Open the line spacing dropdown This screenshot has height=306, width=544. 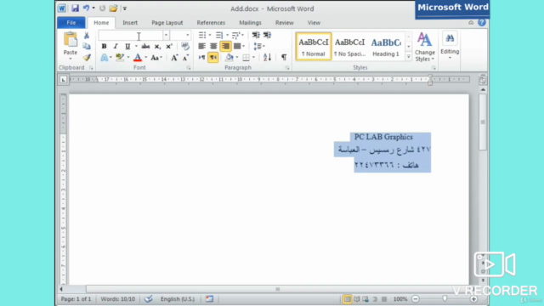(258, 46)
